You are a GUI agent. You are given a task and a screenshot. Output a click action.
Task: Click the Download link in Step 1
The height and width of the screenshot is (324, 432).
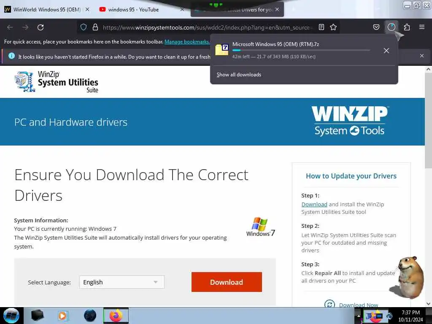[314, 205]
